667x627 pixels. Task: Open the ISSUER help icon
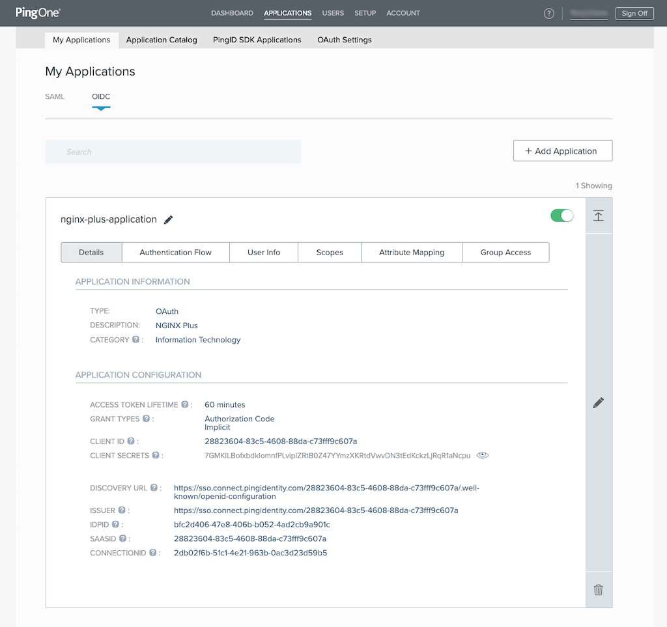pos(122,510)
